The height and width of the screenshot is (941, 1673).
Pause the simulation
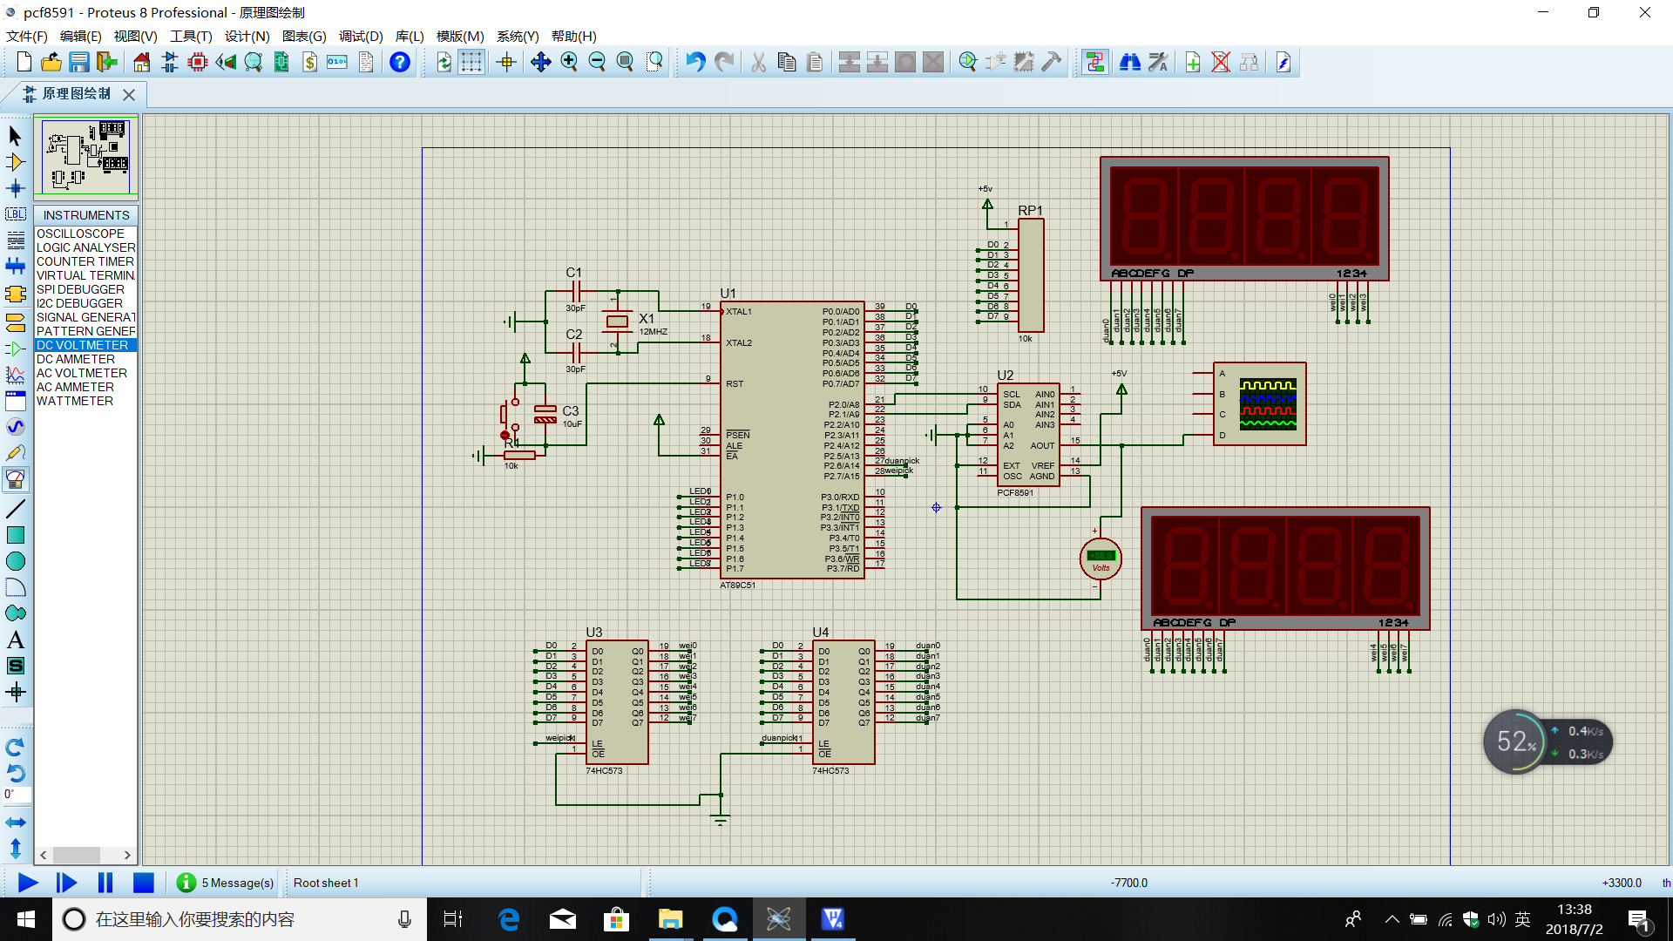(x=105, y=883)
